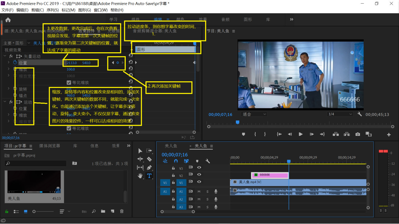Toggle the timeline Snap magnet icon
Screen dimensions: 399x224
(x=176, y=161)
